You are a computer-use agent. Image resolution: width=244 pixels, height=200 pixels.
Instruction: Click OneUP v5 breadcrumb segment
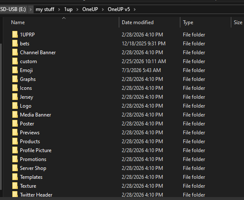click(119, 9)
